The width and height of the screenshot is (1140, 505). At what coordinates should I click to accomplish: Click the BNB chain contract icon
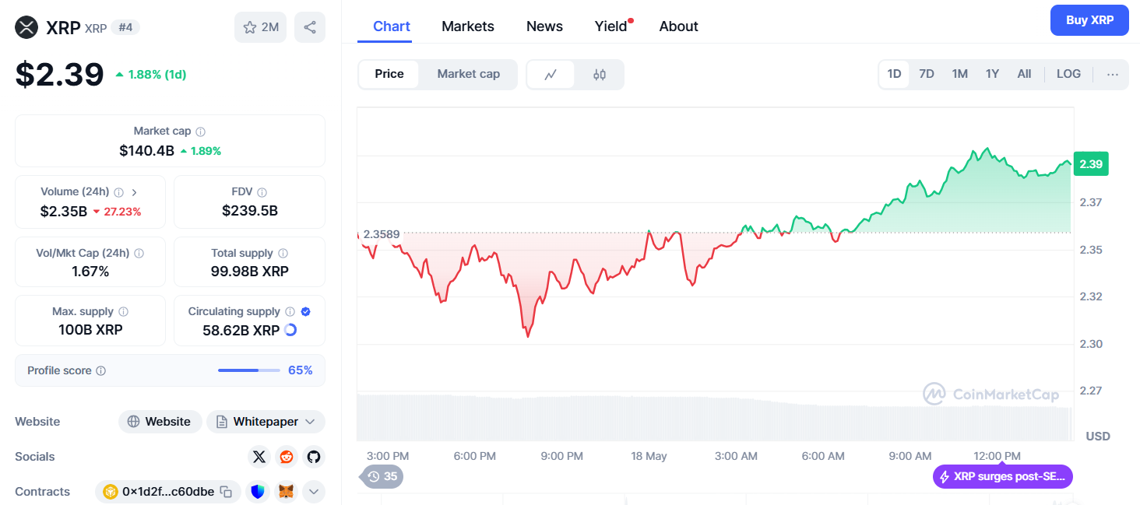coord(111,492)
